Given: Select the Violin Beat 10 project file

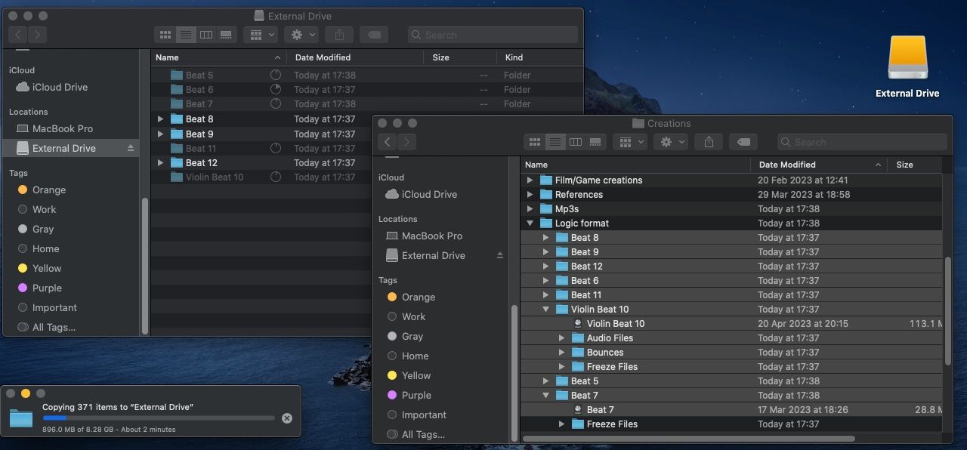Looking at the screenshot, I should click(x=614, y=323).
